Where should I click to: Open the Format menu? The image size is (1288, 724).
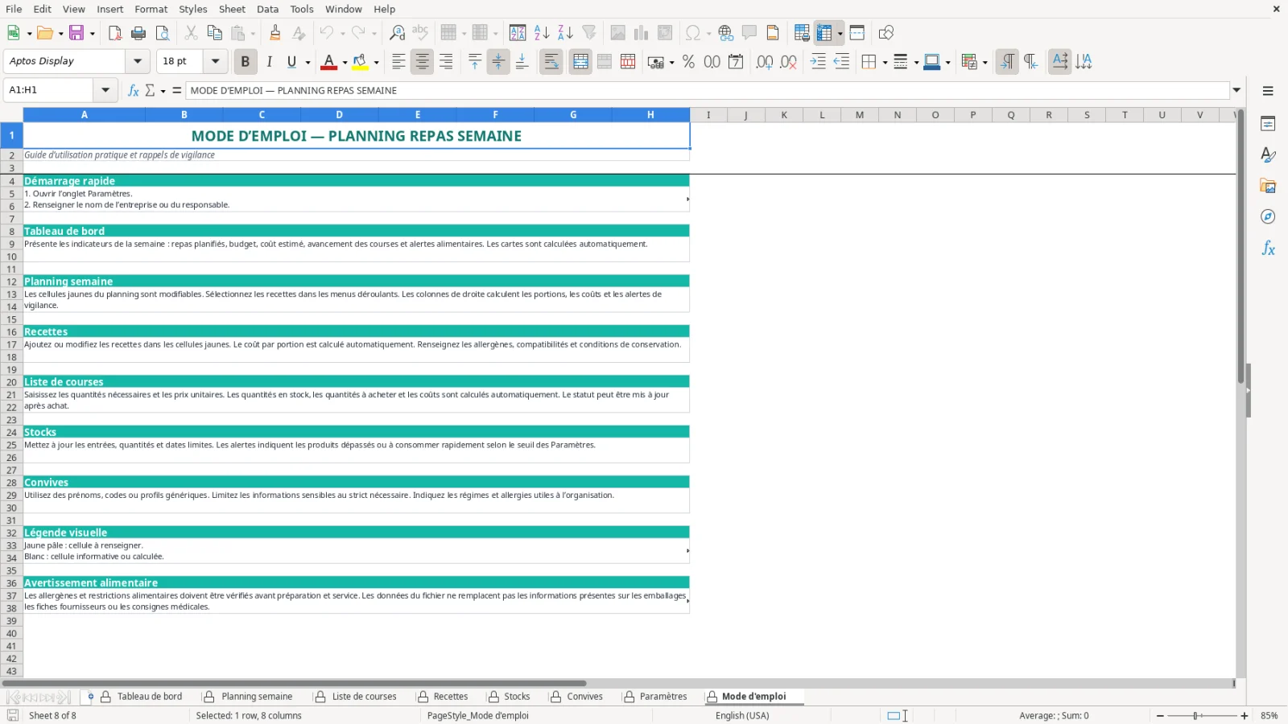pos(151,9)
